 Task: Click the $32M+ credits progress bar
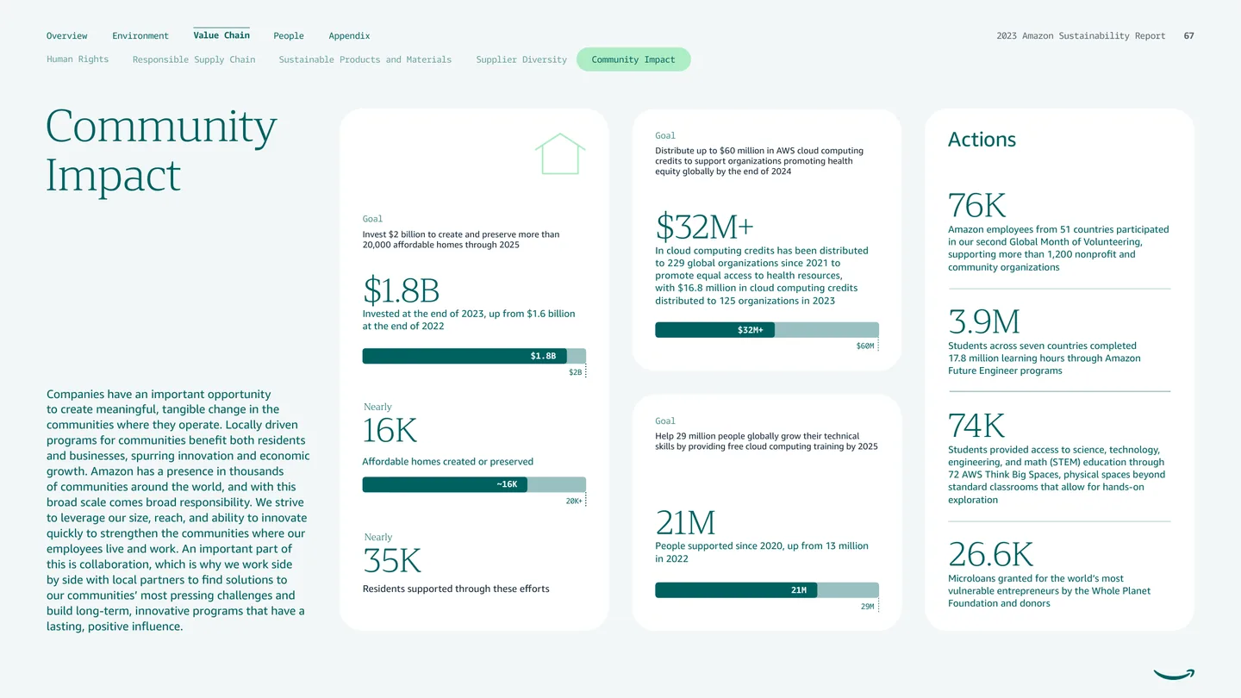(x=767, y=330)
